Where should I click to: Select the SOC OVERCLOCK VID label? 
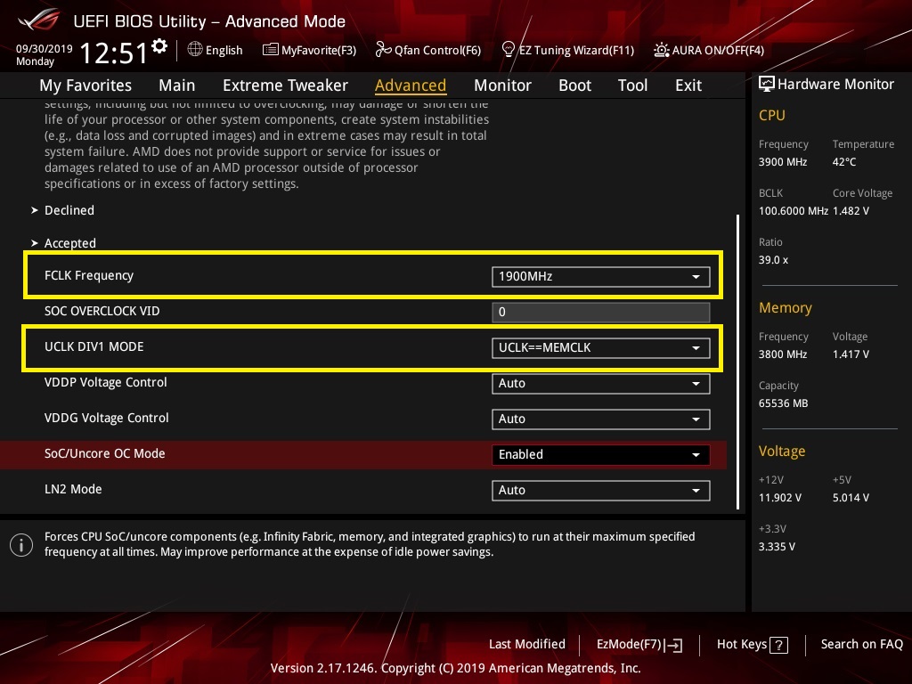102,311
